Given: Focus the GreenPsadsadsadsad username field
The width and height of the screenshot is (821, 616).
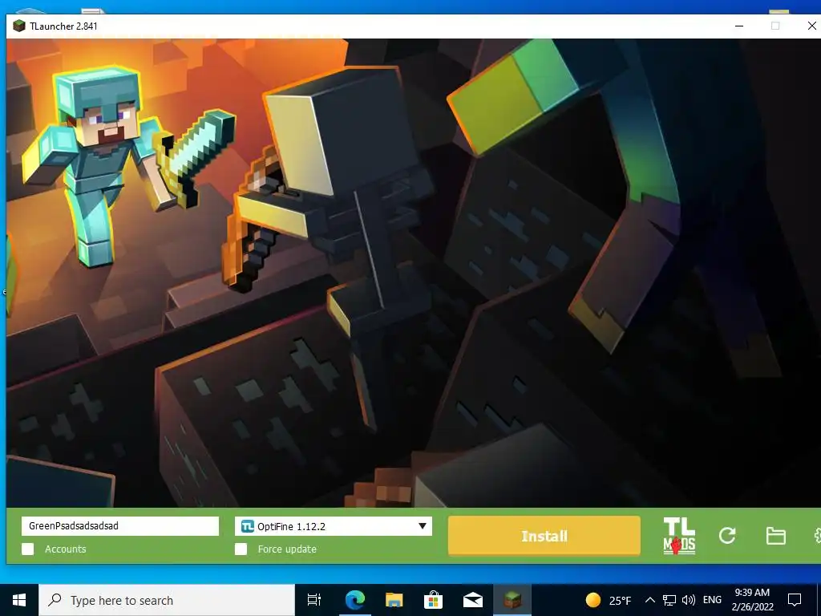Looking at the screenshot, I should tap(120, 526).
